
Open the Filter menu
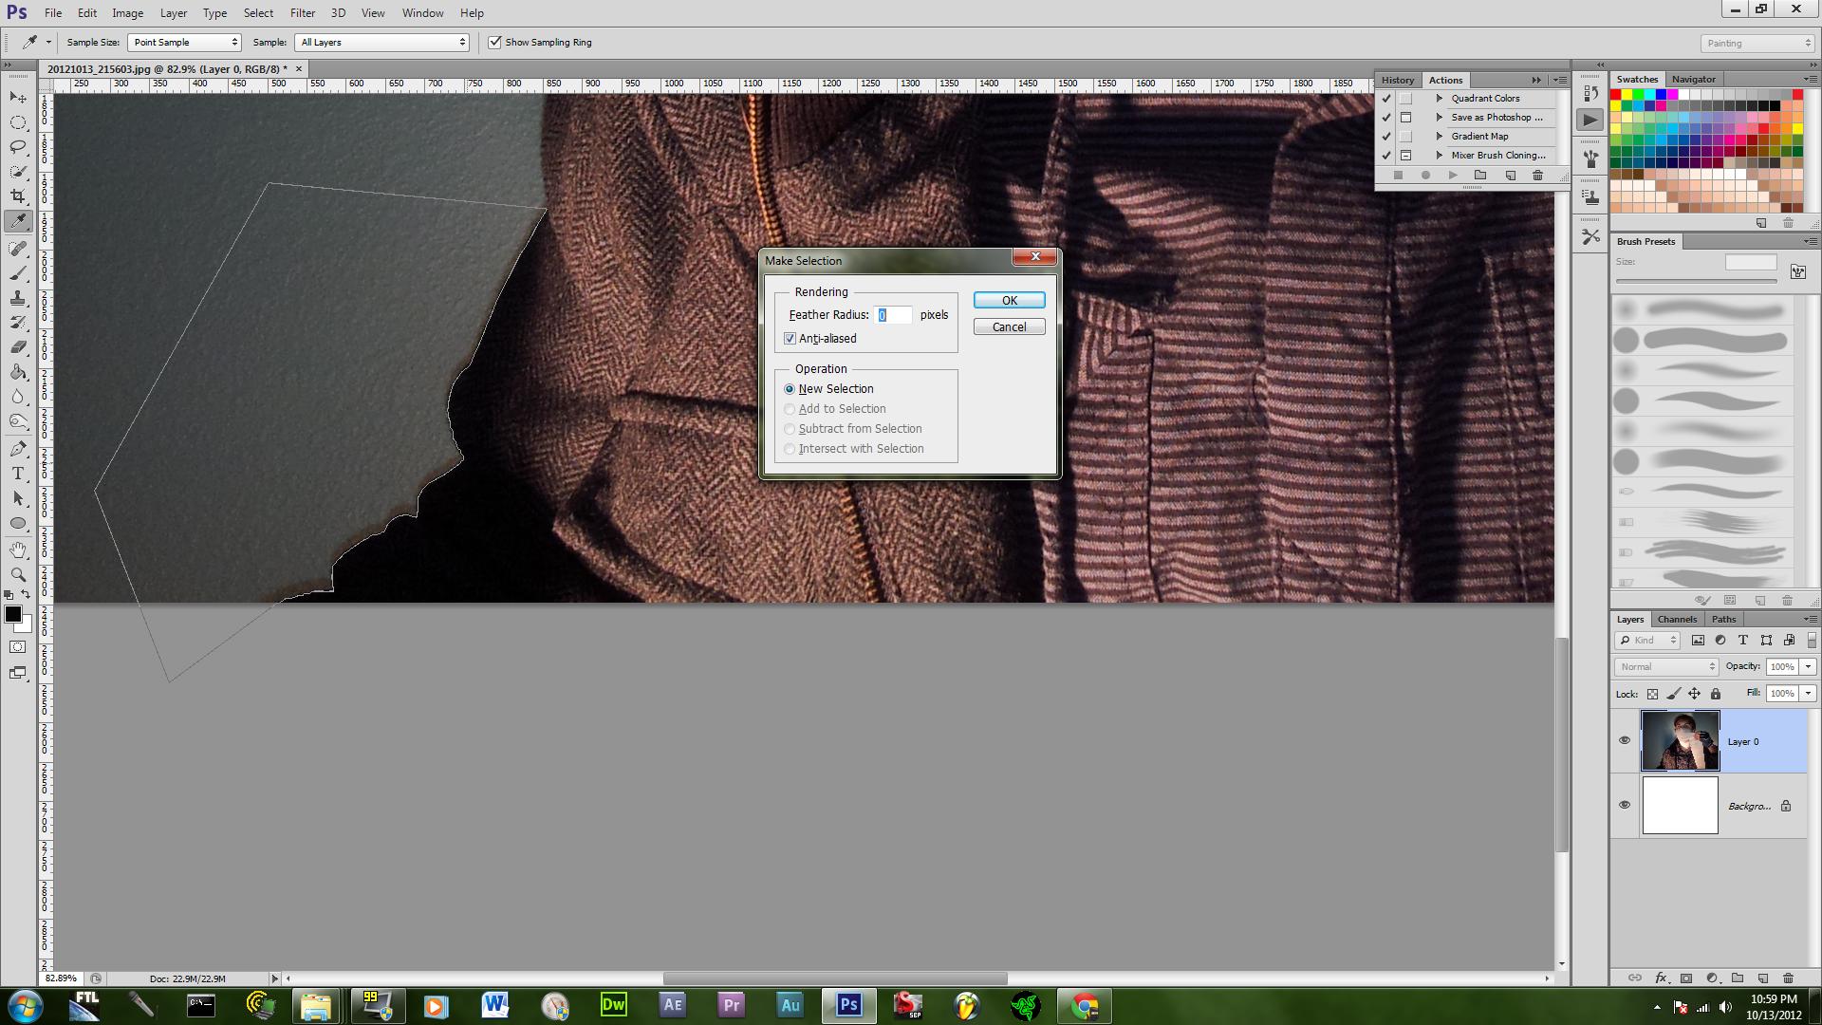click(x=302, y=13)
